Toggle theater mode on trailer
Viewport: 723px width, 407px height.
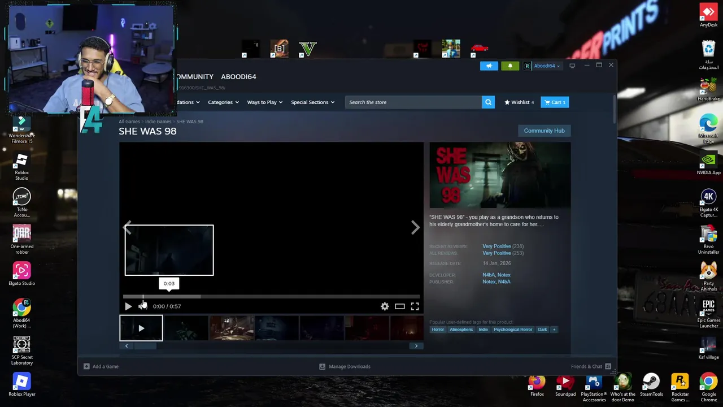pos(399,306)
